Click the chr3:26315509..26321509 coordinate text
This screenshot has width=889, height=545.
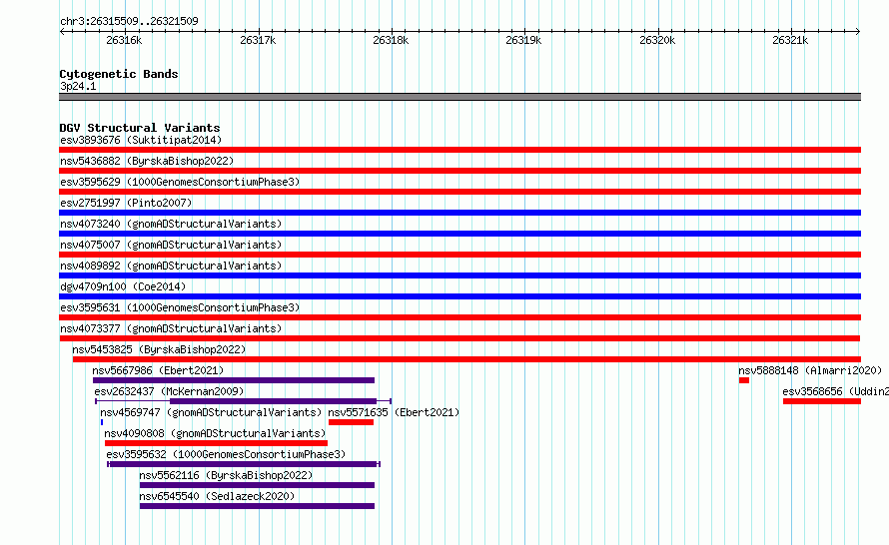(x=129, y=21)
